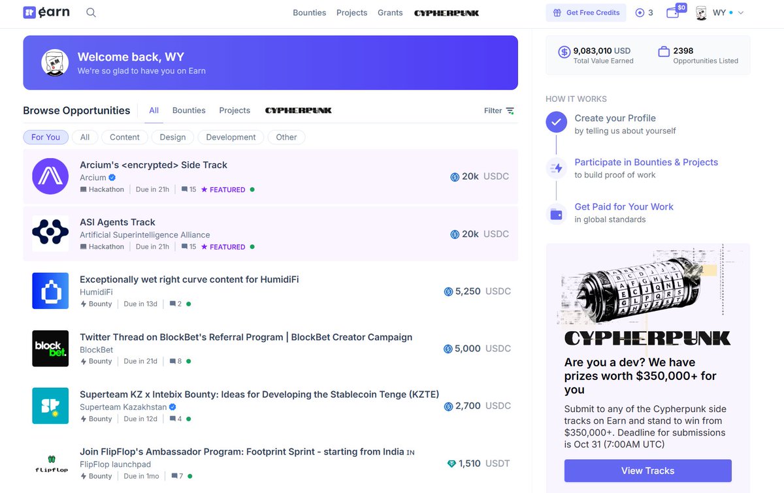Expand the WY account dropdown chevron

coord(741,13)
